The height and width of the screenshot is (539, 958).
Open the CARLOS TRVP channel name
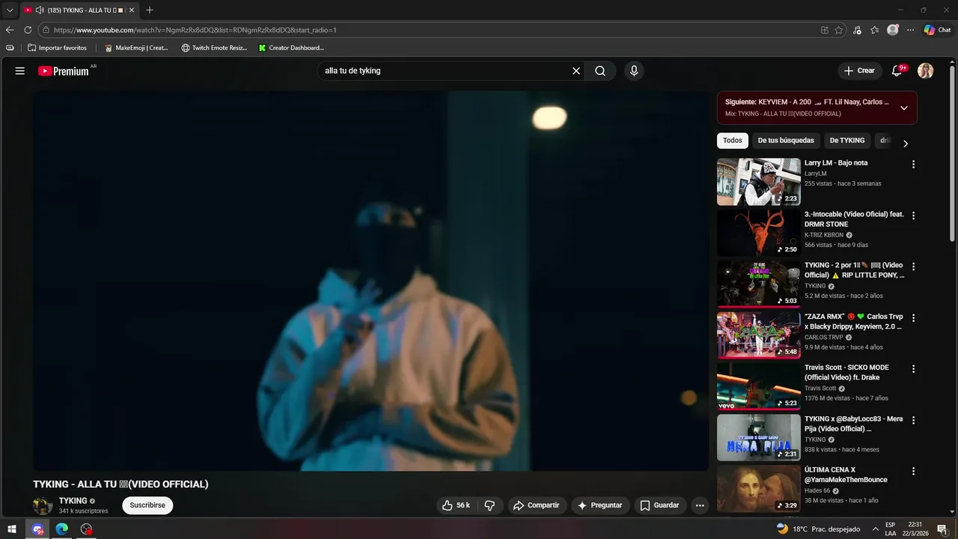pos(824,337)
